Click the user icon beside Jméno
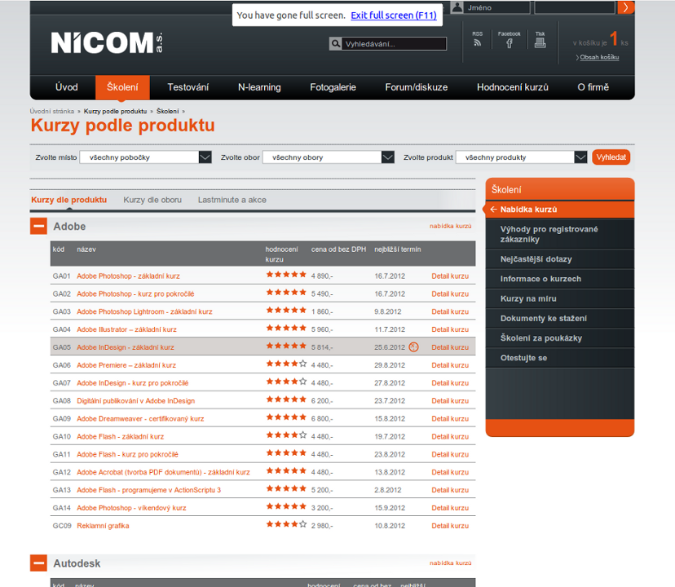 [457, 7]
